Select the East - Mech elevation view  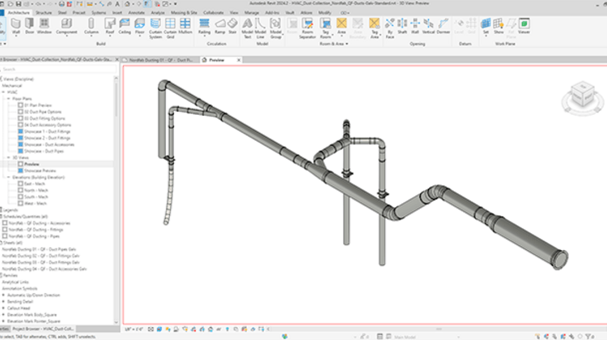click(36, 183)
